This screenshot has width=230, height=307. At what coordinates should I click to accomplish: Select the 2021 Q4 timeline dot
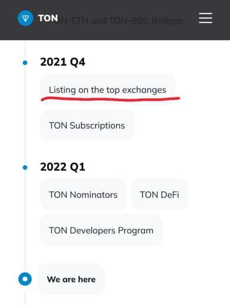[25, 63]
